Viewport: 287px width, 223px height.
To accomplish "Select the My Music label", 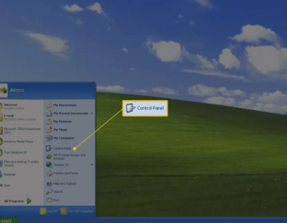I will tap(60, 130).
